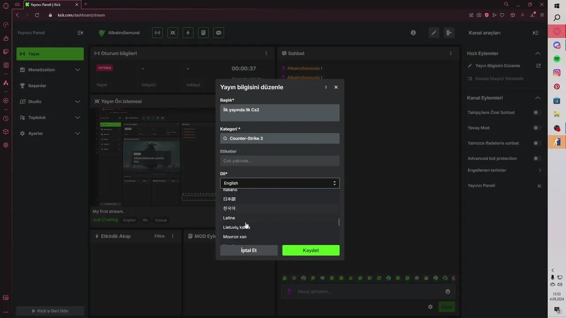Choose 한국어 from the language list

point(229,208)
